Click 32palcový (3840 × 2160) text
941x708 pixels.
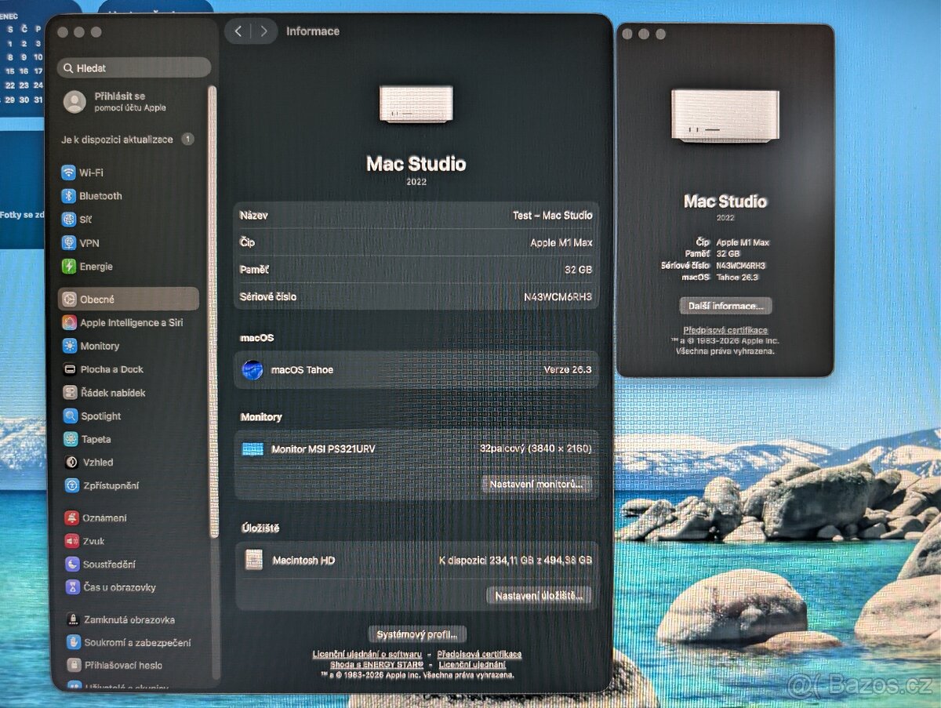pos(536,449)
